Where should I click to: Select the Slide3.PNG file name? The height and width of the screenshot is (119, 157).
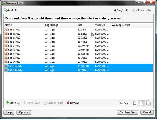point(14,38)
